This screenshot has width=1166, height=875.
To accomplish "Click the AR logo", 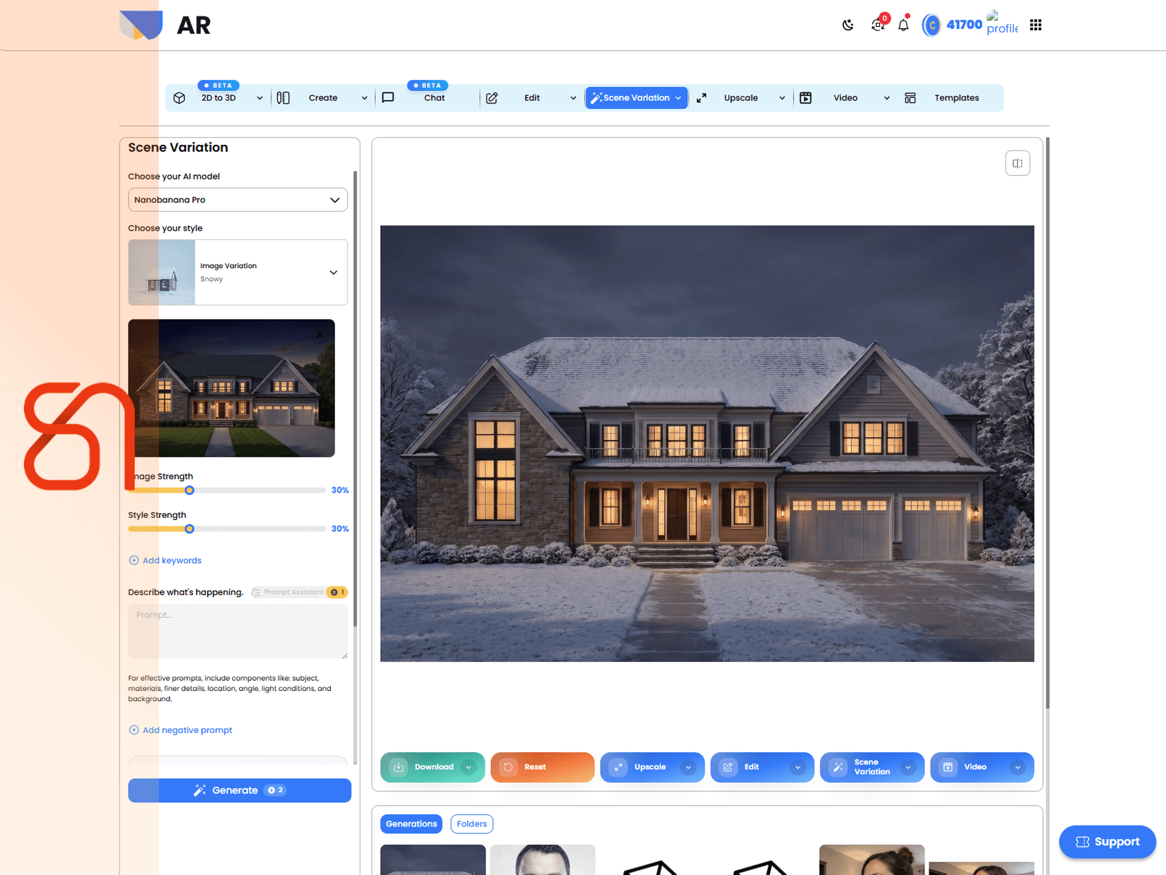I will coord(166,25).
